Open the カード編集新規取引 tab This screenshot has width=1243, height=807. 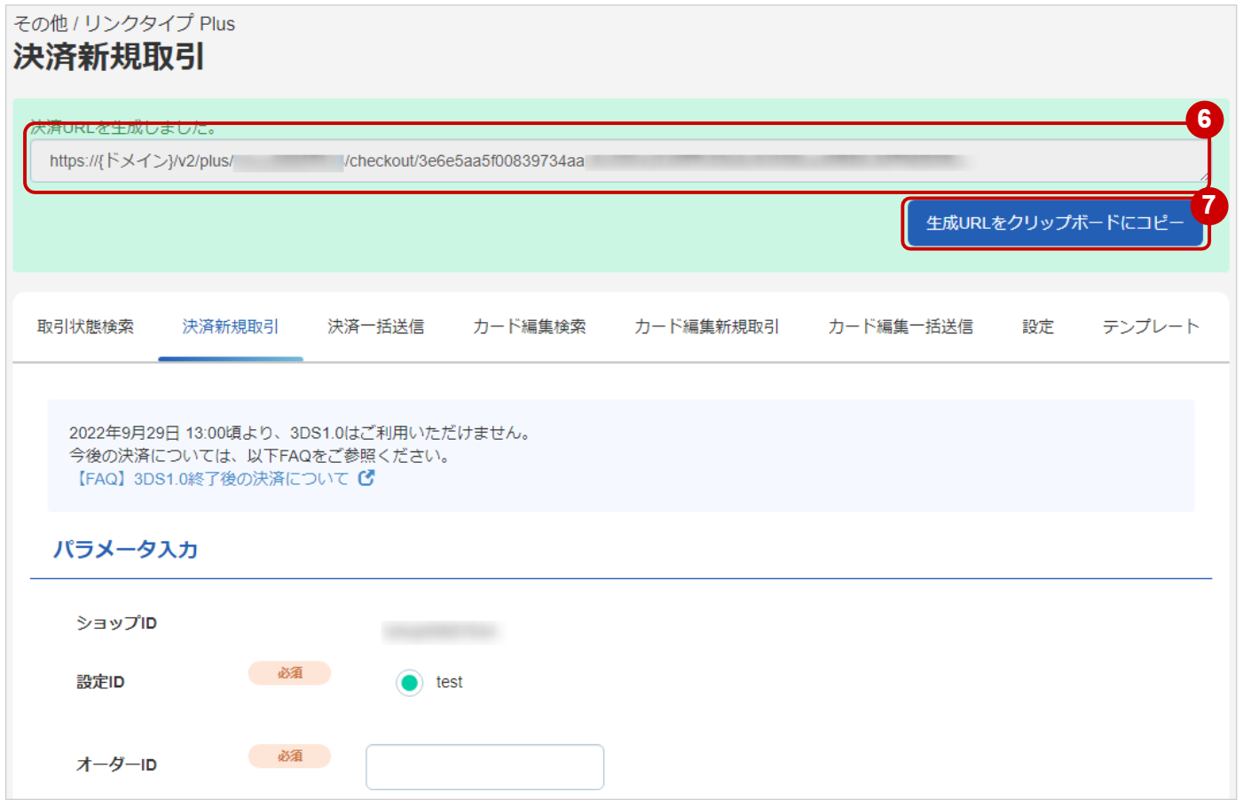[x=705, y=326]
